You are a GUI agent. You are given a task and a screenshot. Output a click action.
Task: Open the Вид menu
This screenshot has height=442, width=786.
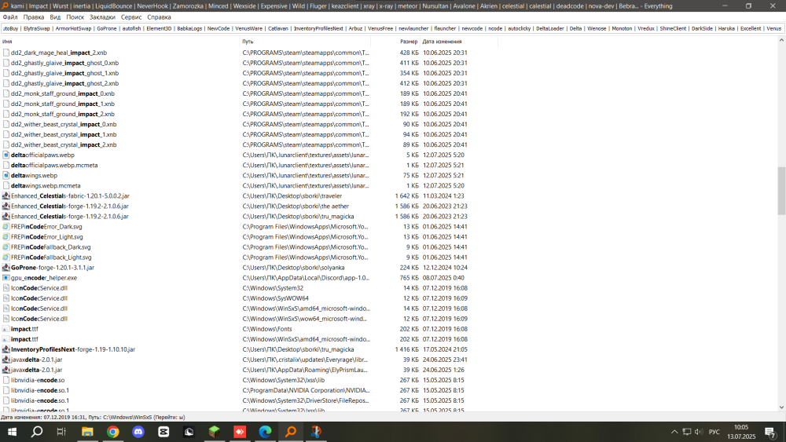(55, 17)
